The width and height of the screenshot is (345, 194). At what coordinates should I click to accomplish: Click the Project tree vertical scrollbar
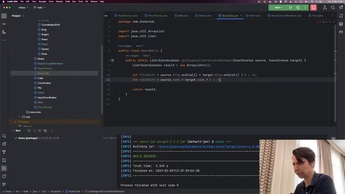tap(102, 80)
